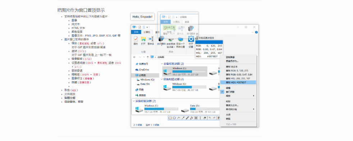Collapse the ribbon with the chevron
This screenshot has width=353, height=141.
pyautogui.click(x=253, y=32)
